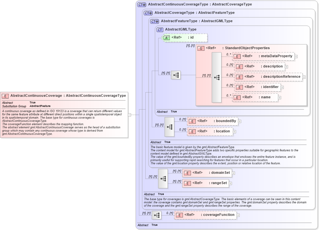Click the G group icon of StandardObjectProperties
Screen dimensions: 319x230
(x=201, y=49)
